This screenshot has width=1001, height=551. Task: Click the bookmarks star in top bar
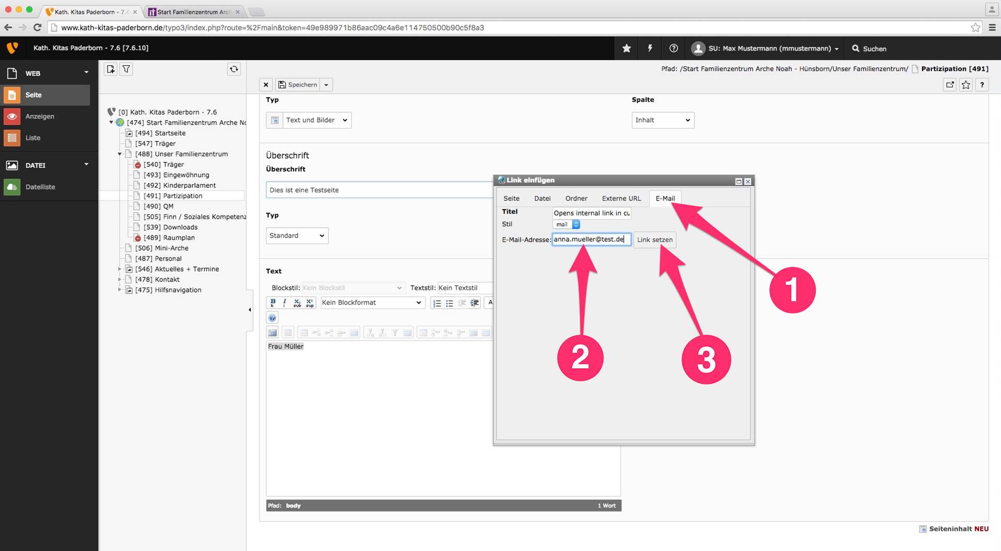click(x=626, y=48)
